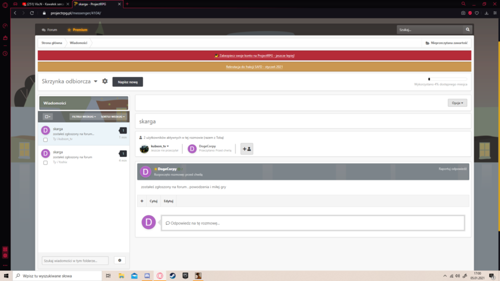The height and width of the screenshot is (281, 500).
Task: Open the sidebar shopping bag icon
Action: coord(5,38)
